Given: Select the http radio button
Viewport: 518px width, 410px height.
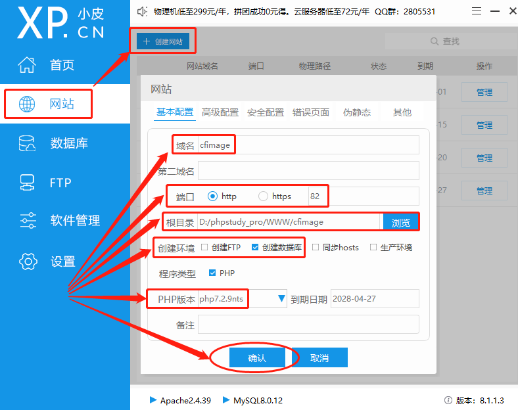Looking at the screenshot, I should point(212,196).
